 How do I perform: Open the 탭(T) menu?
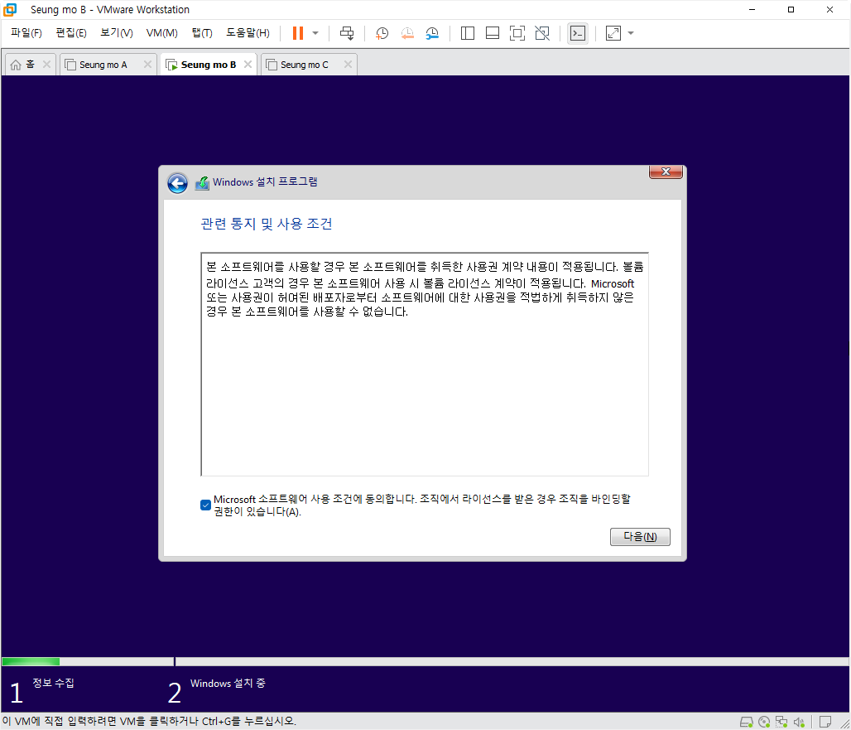tap(202, 33)
